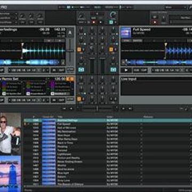Toggle orange FX assign on channel A
192x192 pixels.
point(79,50)
